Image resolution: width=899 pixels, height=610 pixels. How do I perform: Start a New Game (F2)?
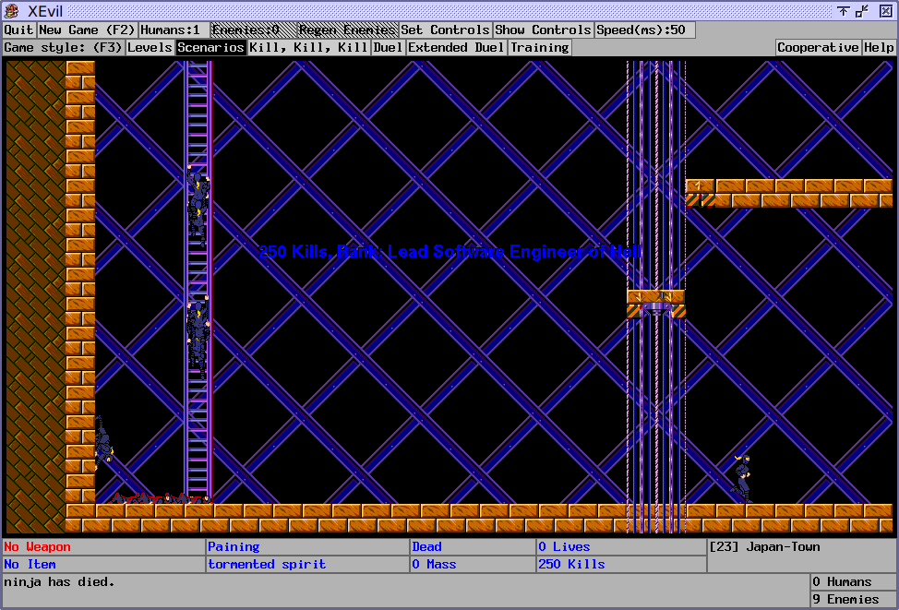coord(87,30)
